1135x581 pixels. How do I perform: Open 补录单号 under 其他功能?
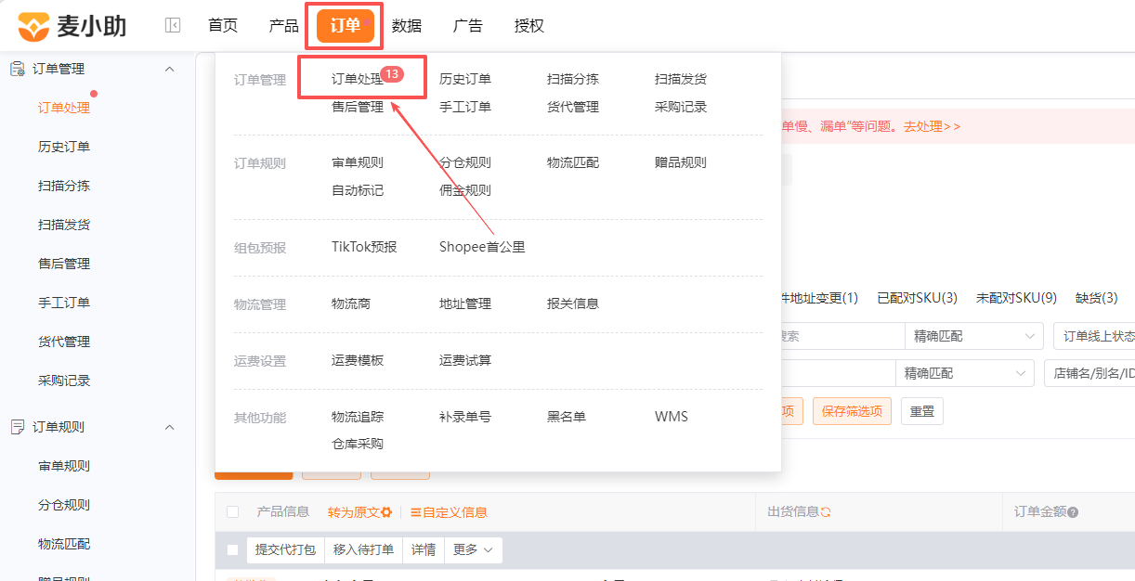click(x=465, y=417)
